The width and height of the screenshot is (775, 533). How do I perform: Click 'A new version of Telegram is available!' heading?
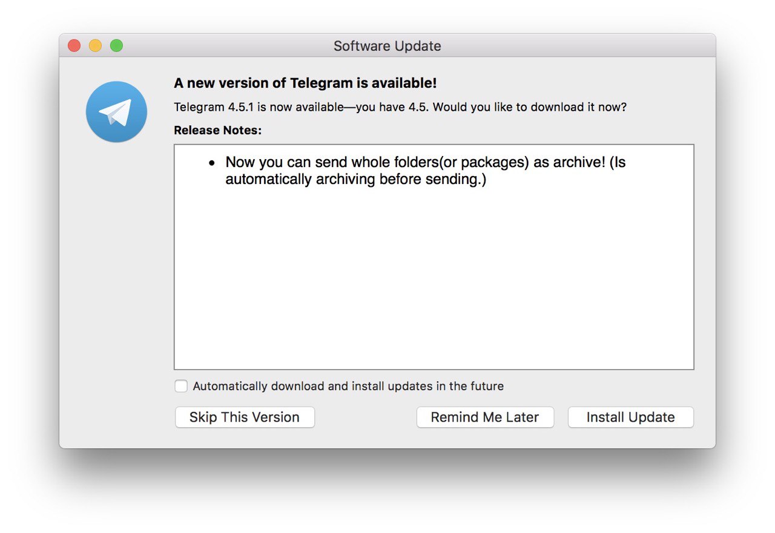coord(305,83)
